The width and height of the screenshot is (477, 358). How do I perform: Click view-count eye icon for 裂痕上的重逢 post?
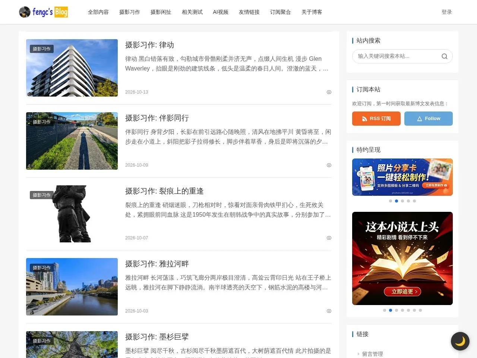(329, 238)
